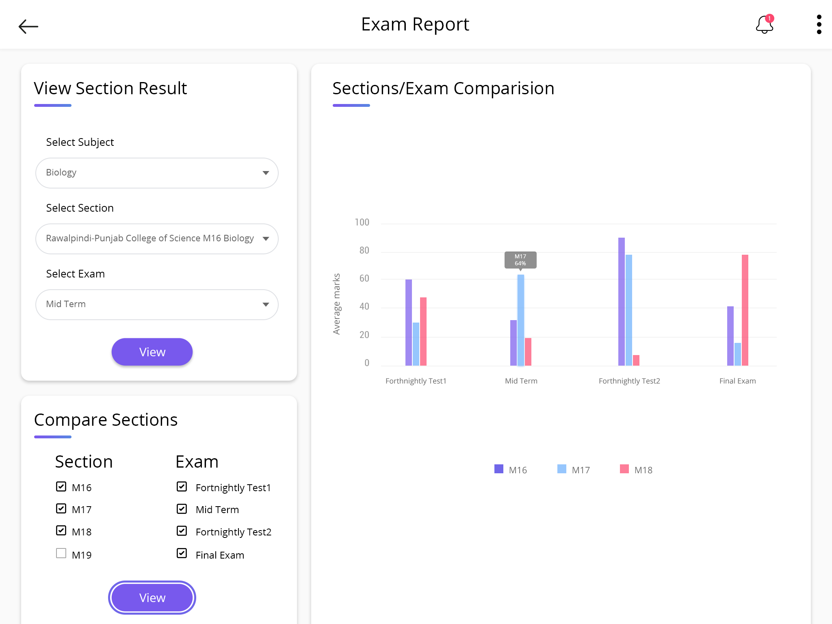
Task: Click the Forthnightly Test2 axis label
Action: click(629, 381)
